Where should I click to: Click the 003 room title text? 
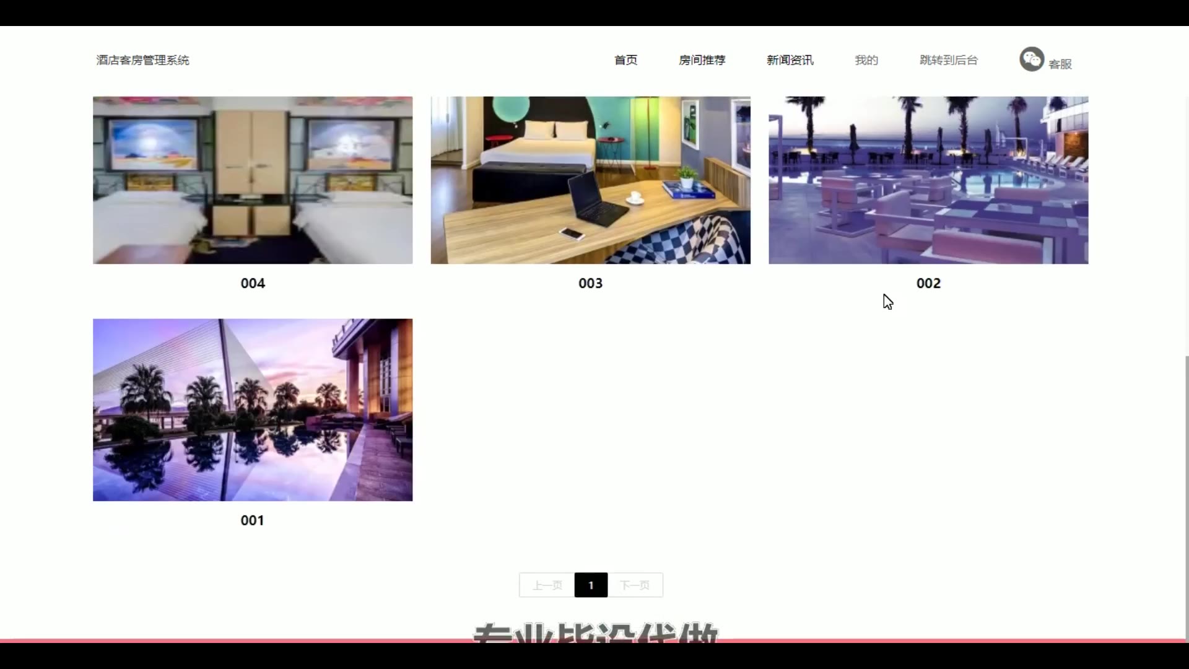[590, 283]
